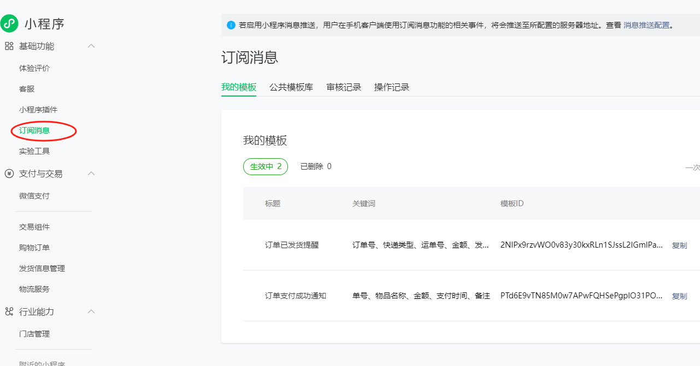The width and height of the screenshot is (700, 366).
Task: Open 物流服务 in the sidebar
Action: point(34,289)
